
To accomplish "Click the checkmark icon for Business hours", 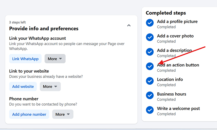I will pyautogui.click(x=150, y=95).
